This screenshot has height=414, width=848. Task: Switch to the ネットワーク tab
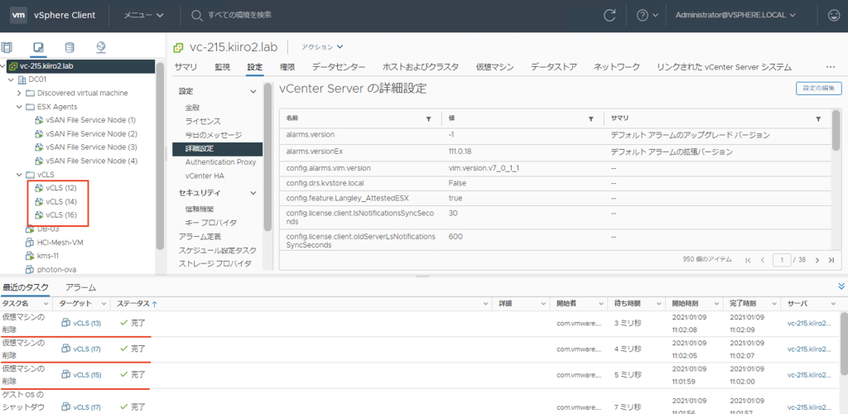coord(616,67)
